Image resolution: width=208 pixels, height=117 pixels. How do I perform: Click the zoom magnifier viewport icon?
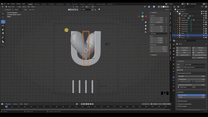[x=146, y=22]
